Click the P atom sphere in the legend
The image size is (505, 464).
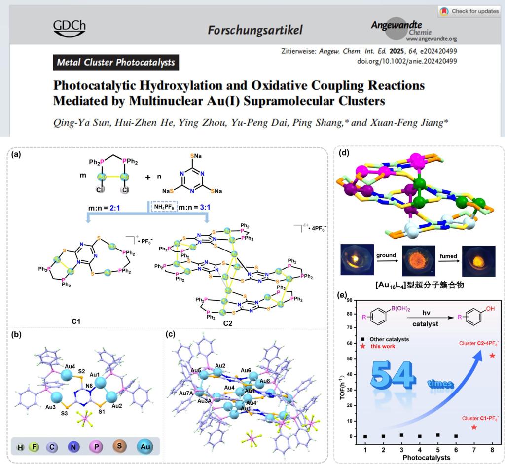[x=96, y=447]
